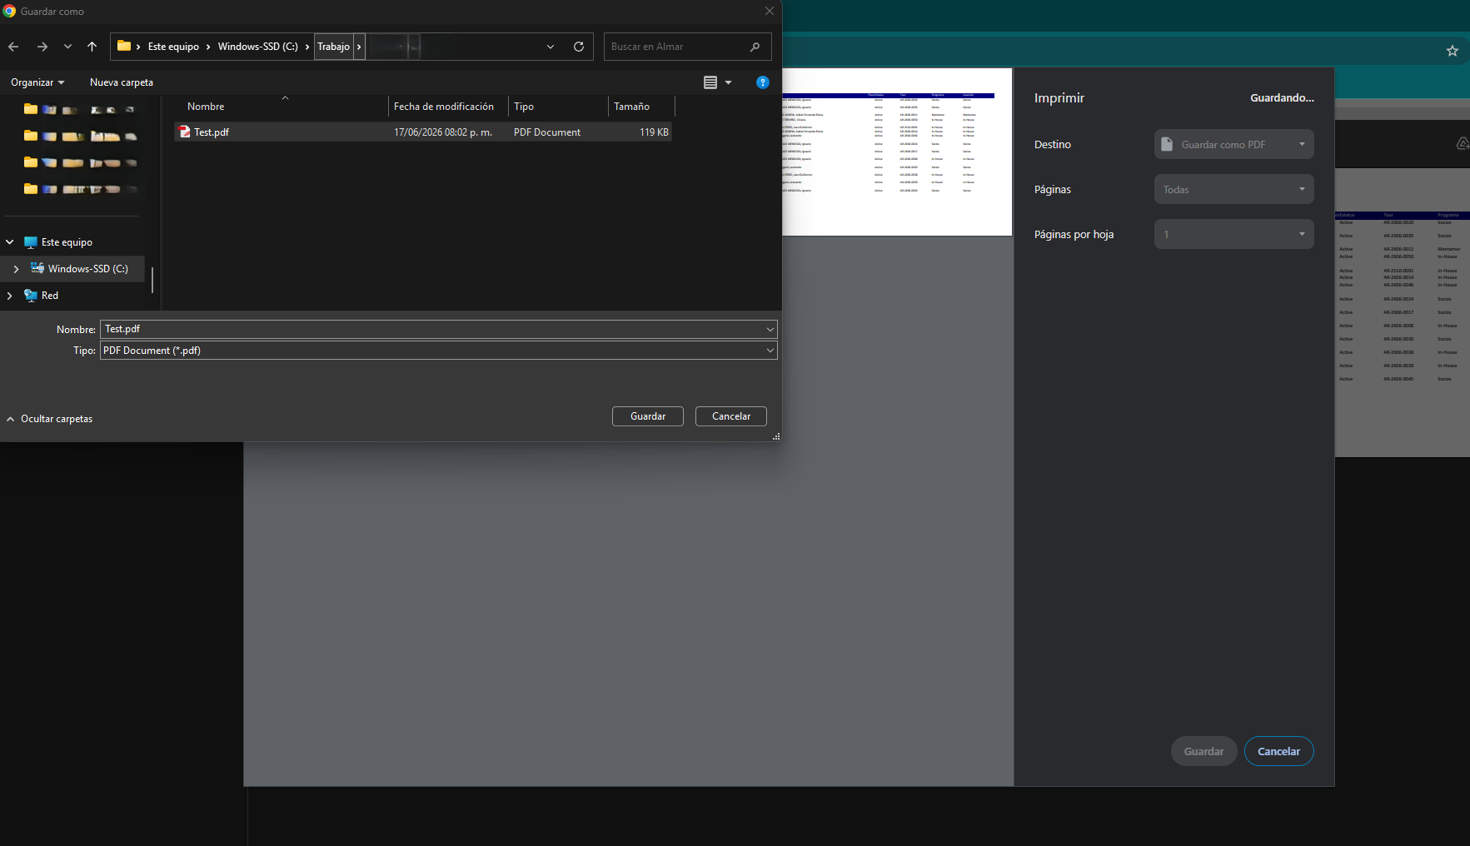Expand chevron after Trabajo breadcrumb
The width and height of the screenshot is (1470, 846).
point(359,47)
